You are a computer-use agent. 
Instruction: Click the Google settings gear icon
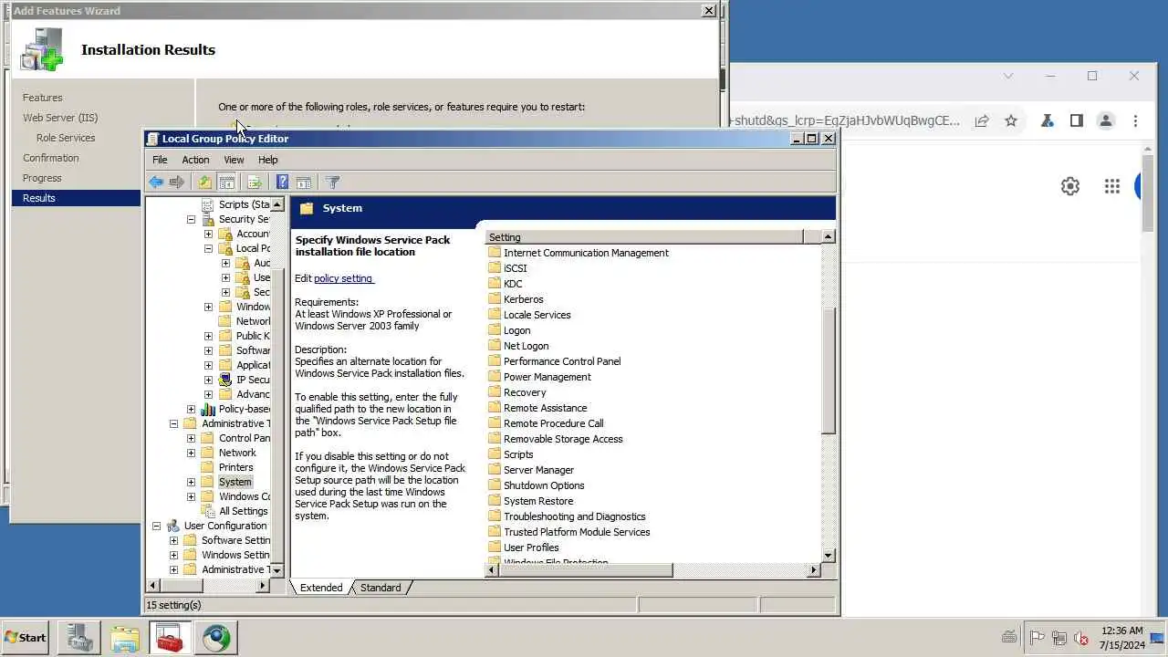[1070, 186]
